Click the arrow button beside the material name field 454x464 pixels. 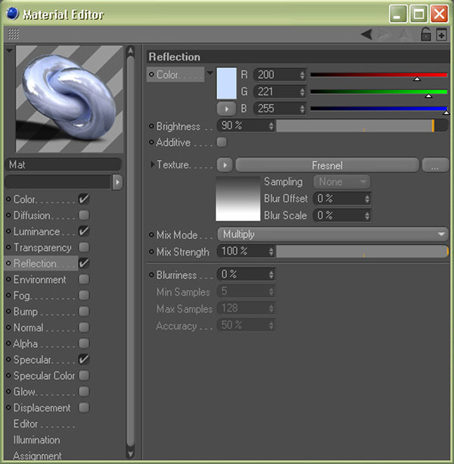(117, 182)
